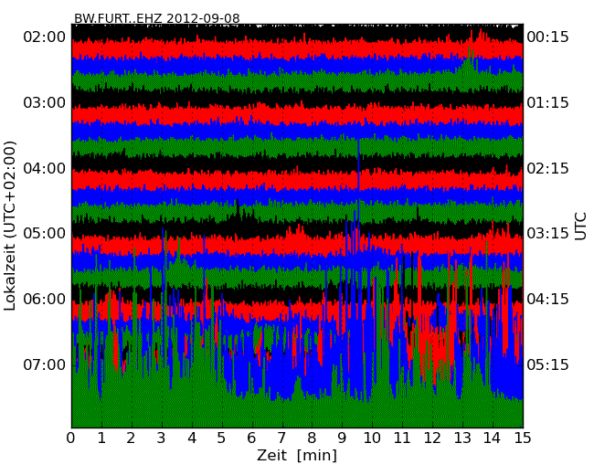The height and width of the screenshot is (475, 594).
Task: Click the x-axis tick label 4
Action: pyautogui.click(x=192, y=438)
